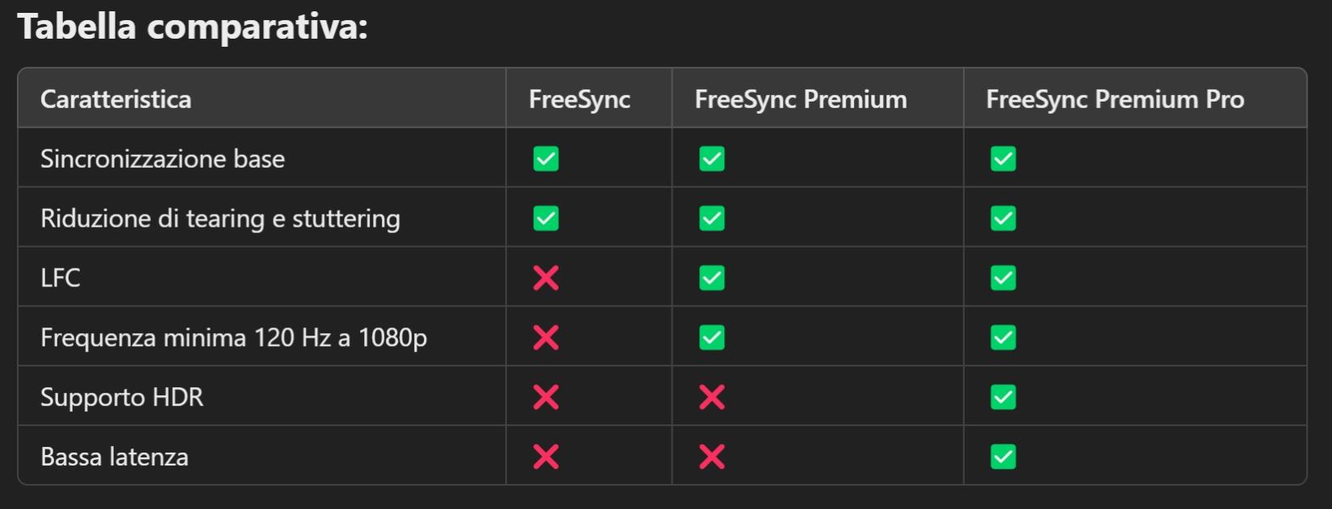Click red X for FreeSync Frequenza minima row
This screenshot has height=509, width=1332.
click(546, 337)
